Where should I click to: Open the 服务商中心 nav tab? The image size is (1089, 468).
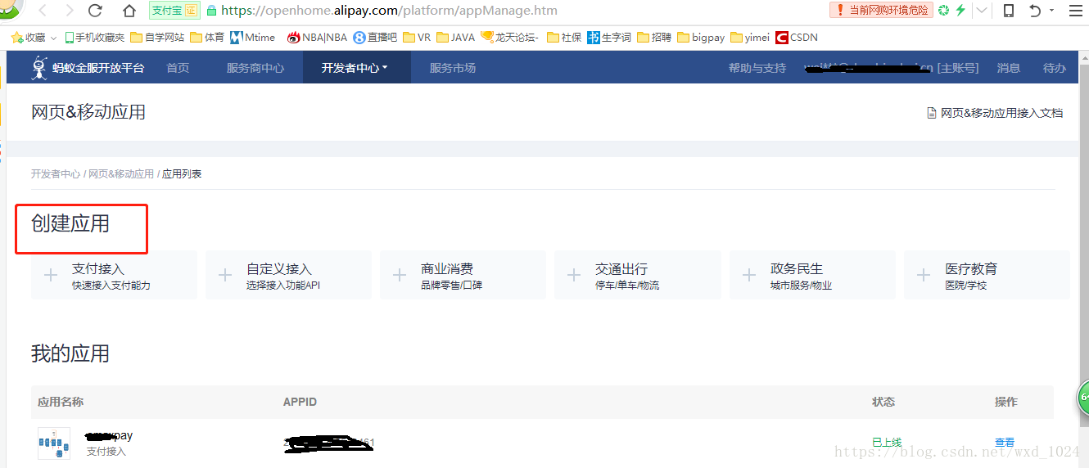click(255, 68)
